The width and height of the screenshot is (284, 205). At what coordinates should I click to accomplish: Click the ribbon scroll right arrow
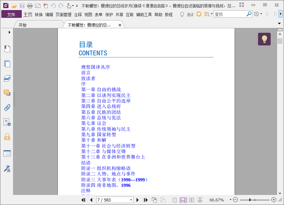[x=280, y=14]
